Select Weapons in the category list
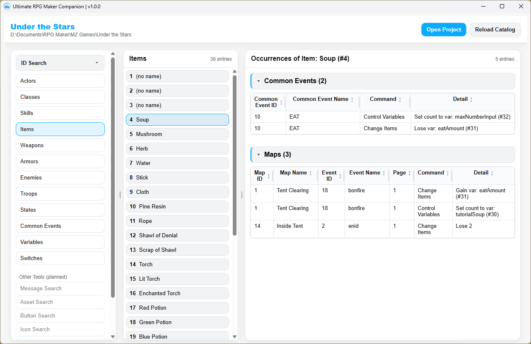This screenshot has width=531, height=344. point(60,145)
